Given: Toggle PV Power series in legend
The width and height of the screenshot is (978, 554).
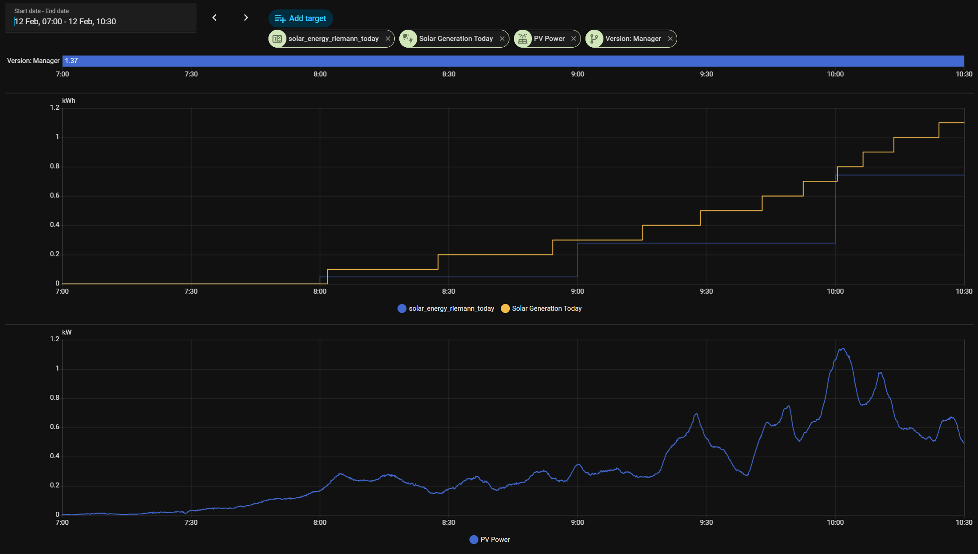Looking at the screenshot, I should pos(495,540).
